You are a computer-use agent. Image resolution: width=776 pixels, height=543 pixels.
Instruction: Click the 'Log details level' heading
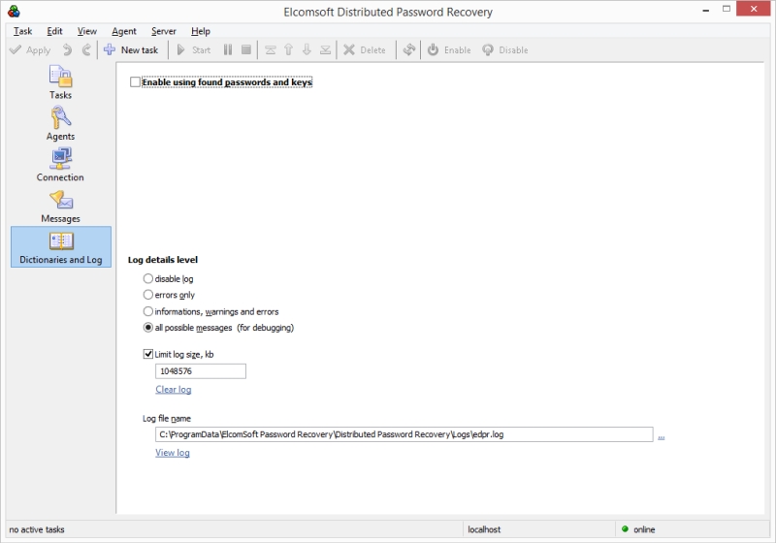coord(163,260)
